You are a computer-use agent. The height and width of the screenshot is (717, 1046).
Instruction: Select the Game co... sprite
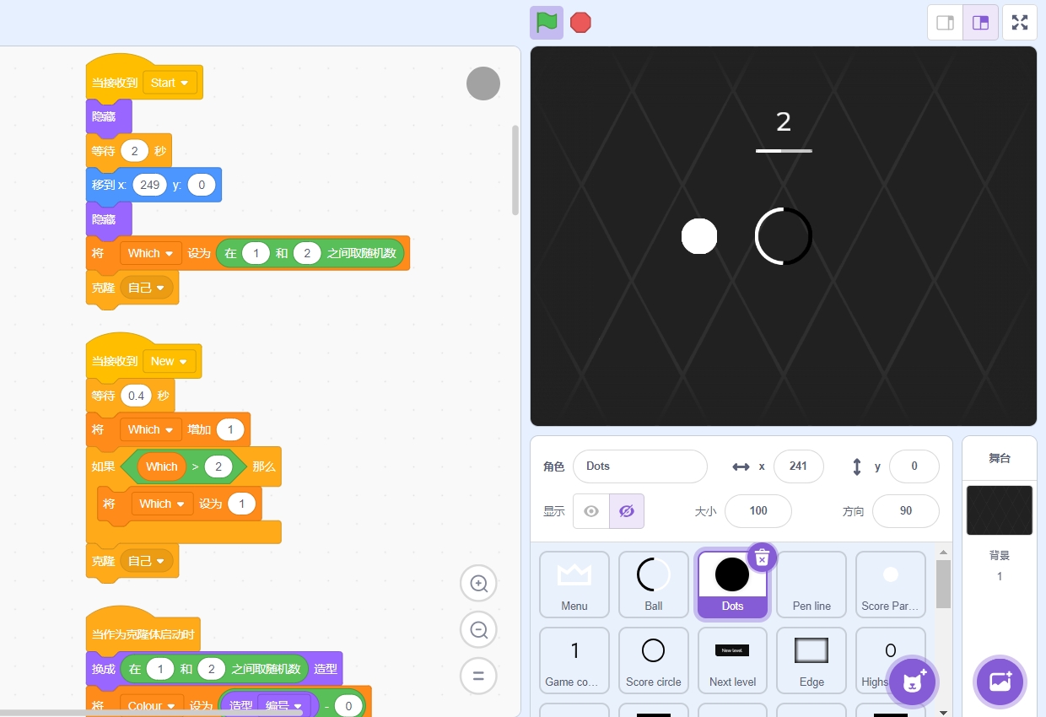(x=574, y=660)
